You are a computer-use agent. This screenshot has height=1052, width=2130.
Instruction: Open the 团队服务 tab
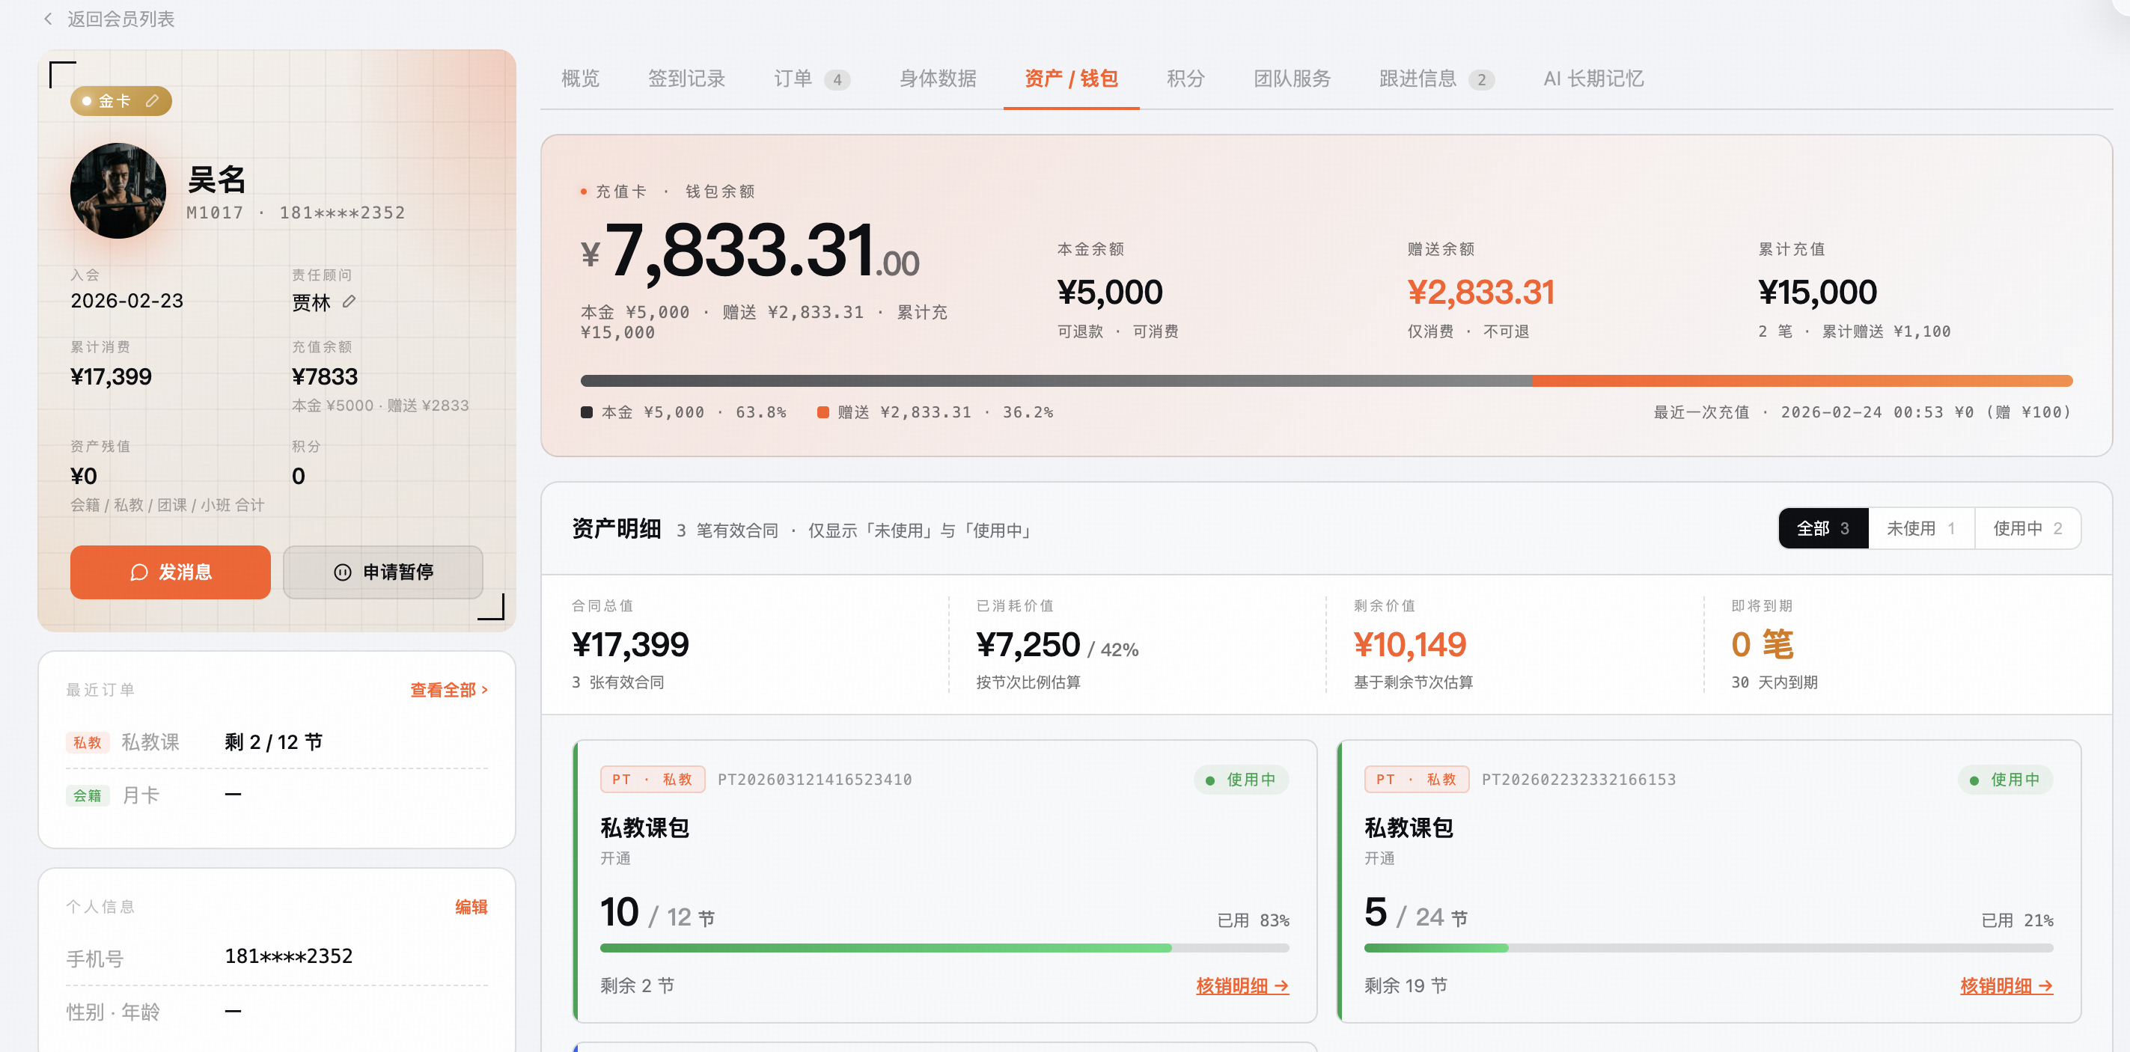pyautogui.click(x=1293, y=79)
